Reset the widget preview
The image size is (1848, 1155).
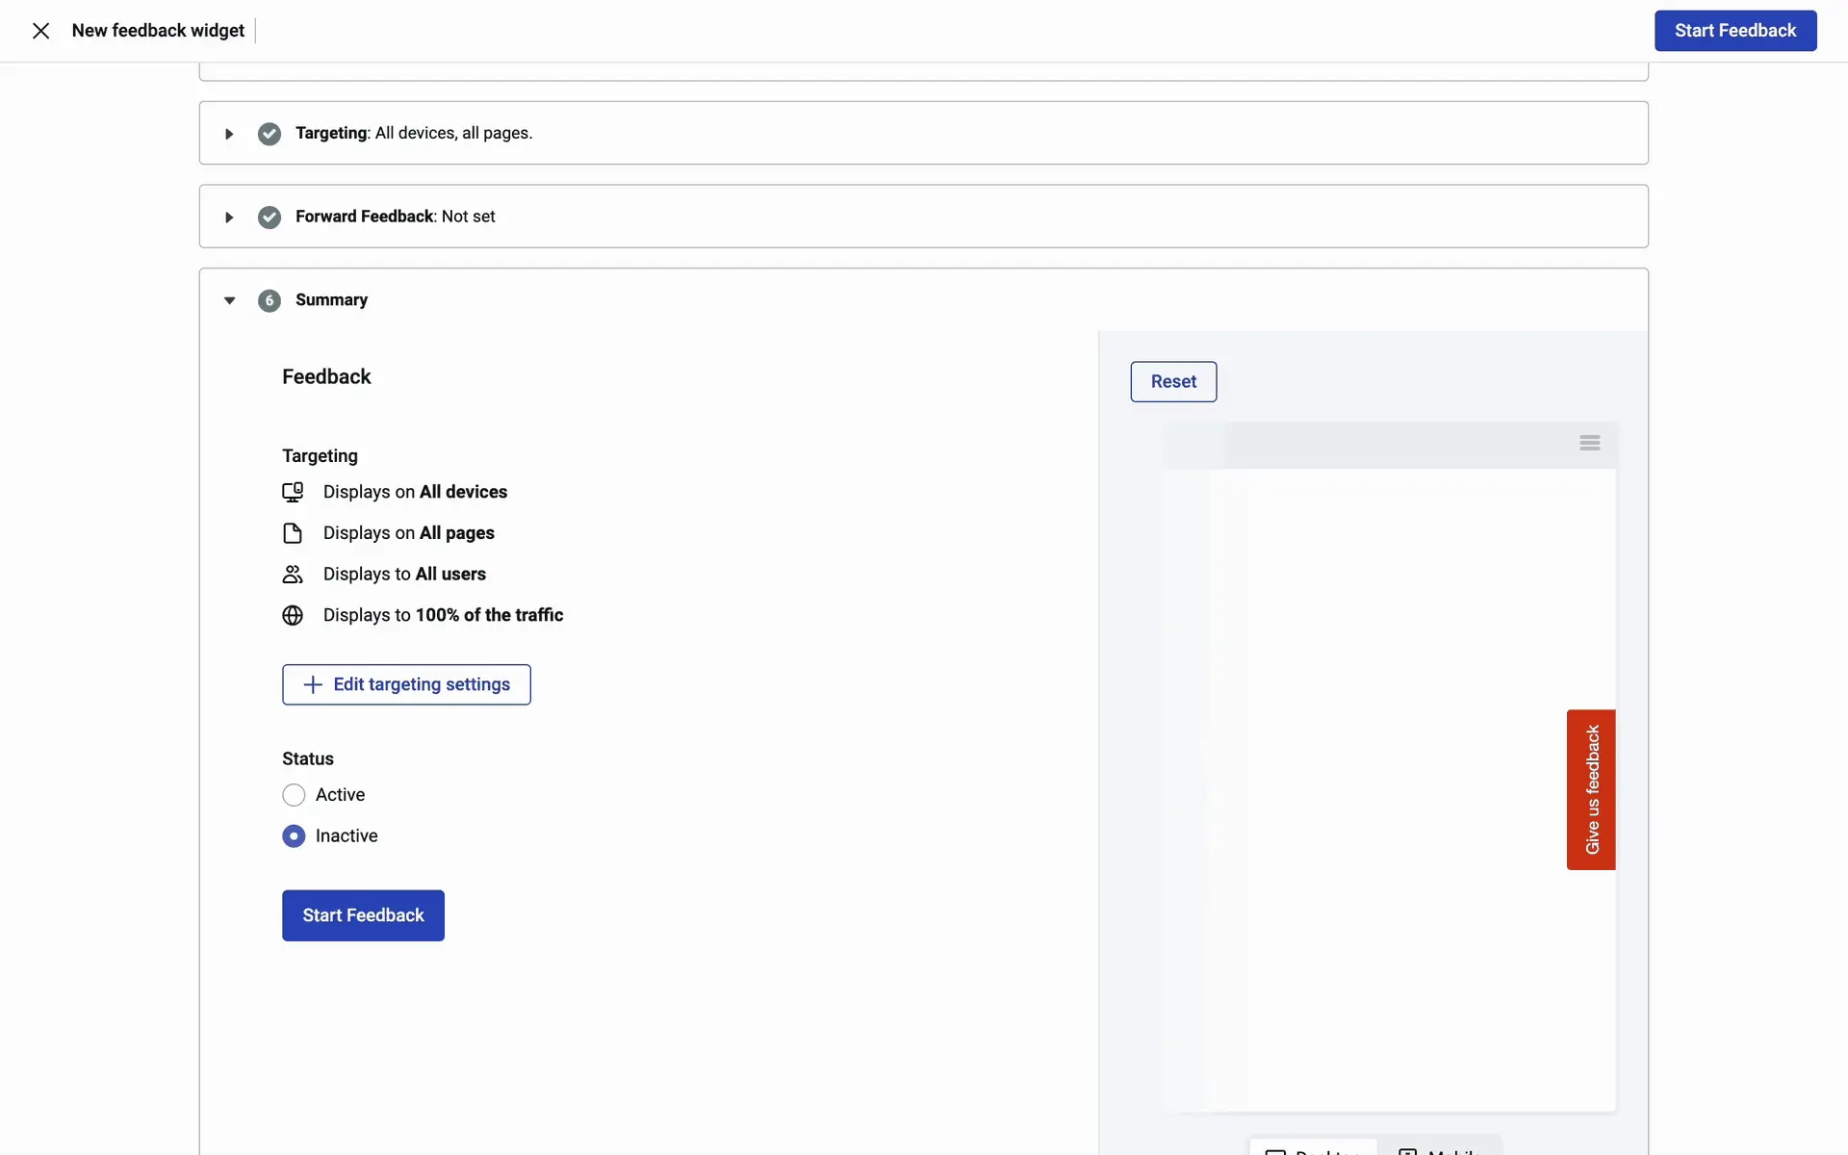pyautogui.click(x=1173, y=382)
